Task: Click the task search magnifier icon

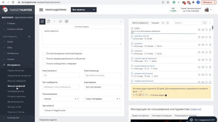Action: [x=204, y=23]
